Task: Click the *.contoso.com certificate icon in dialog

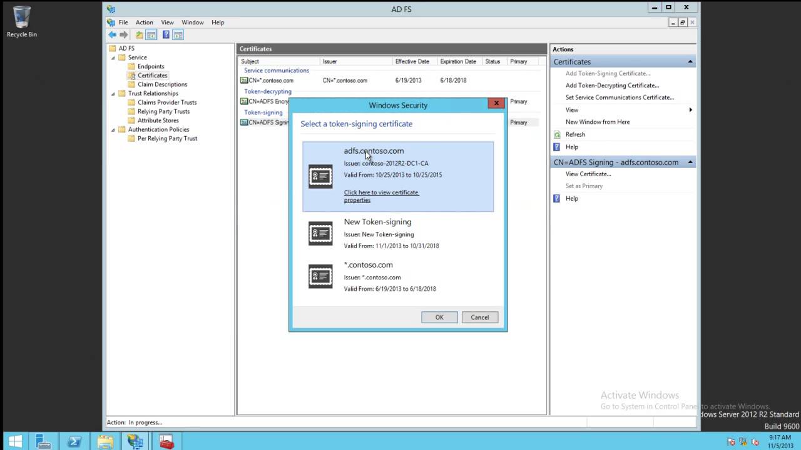Action: coord(320,276)
